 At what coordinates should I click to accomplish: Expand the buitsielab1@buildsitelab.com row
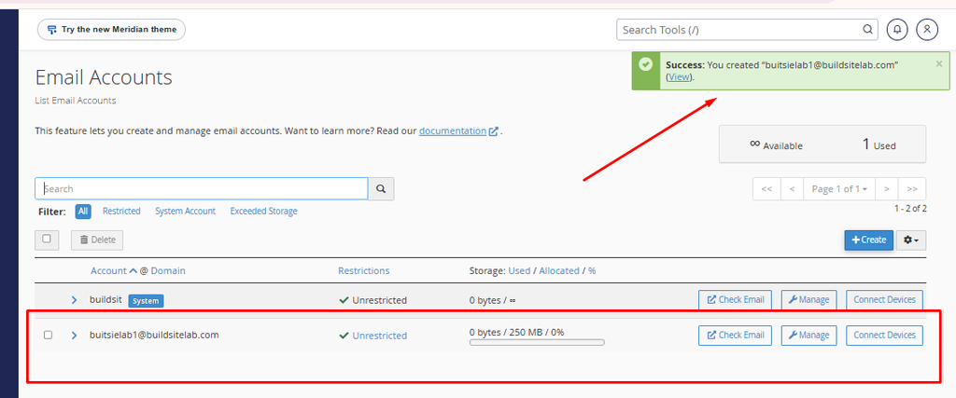(75, 336)
